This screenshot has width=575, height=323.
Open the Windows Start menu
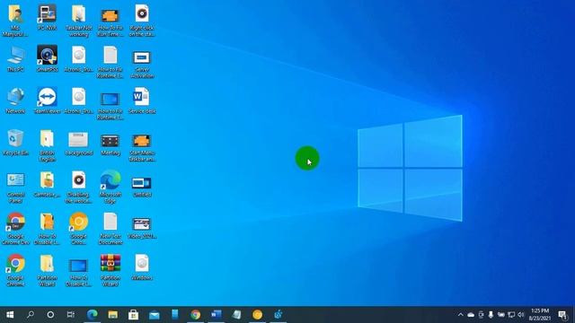click(10, 315)
